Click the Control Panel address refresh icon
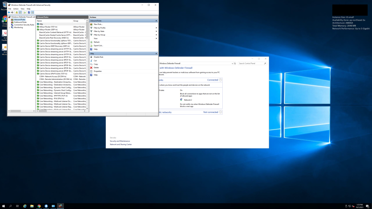The width and height of the screenshot is (372, 209). tap(235, 63)
